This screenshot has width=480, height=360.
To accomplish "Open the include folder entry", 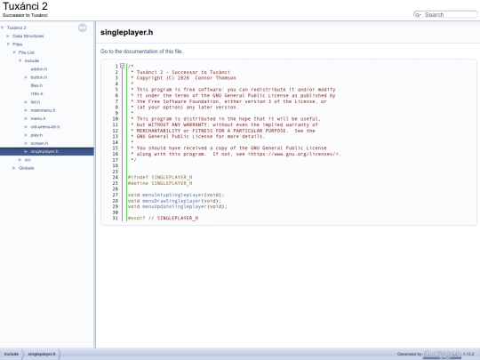I will point(32,61).
